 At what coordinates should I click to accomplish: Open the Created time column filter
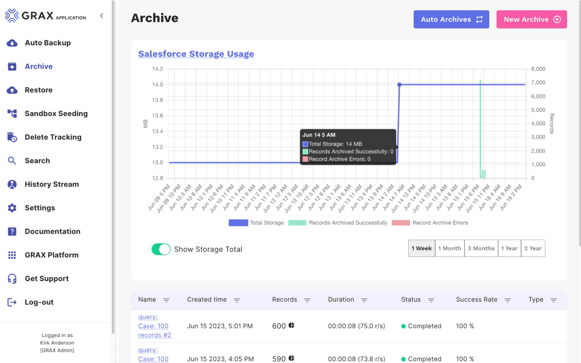coord(237,300)
